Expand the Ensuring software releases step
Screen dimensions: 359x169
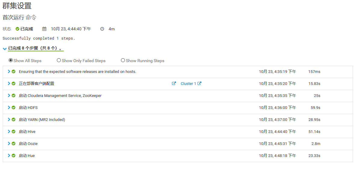[9, 71]
